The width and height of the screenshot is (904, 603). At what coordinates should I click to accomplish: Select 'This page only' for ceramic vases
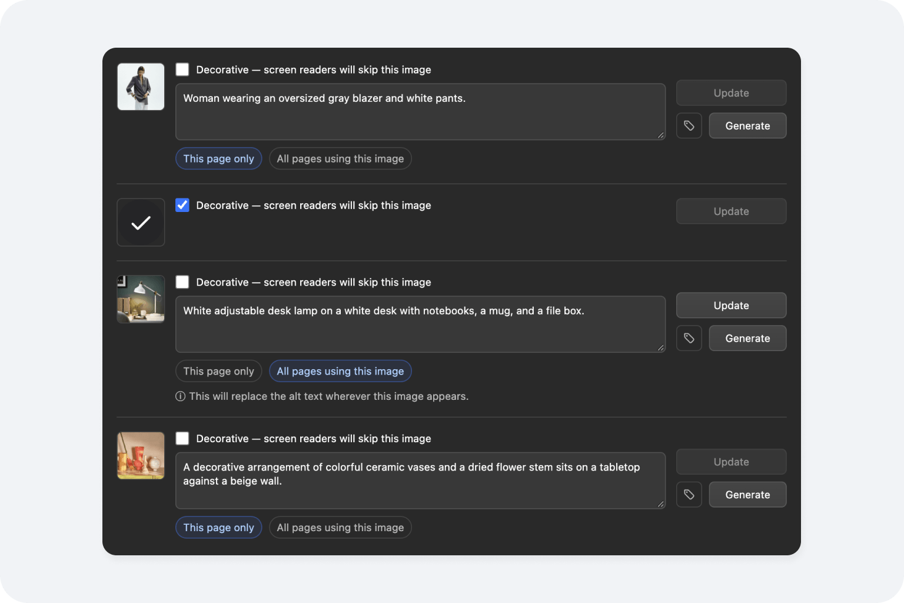coord(218,528)
